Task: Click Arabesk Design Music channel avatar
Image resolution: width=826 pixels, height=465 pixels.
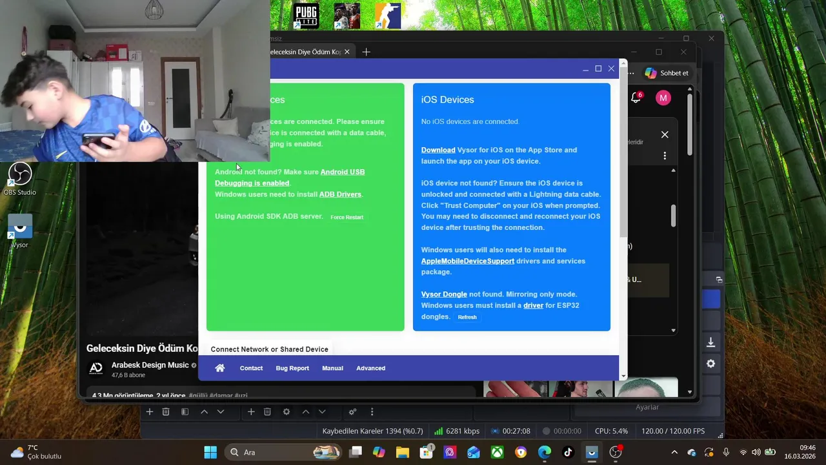Action: 96,368
